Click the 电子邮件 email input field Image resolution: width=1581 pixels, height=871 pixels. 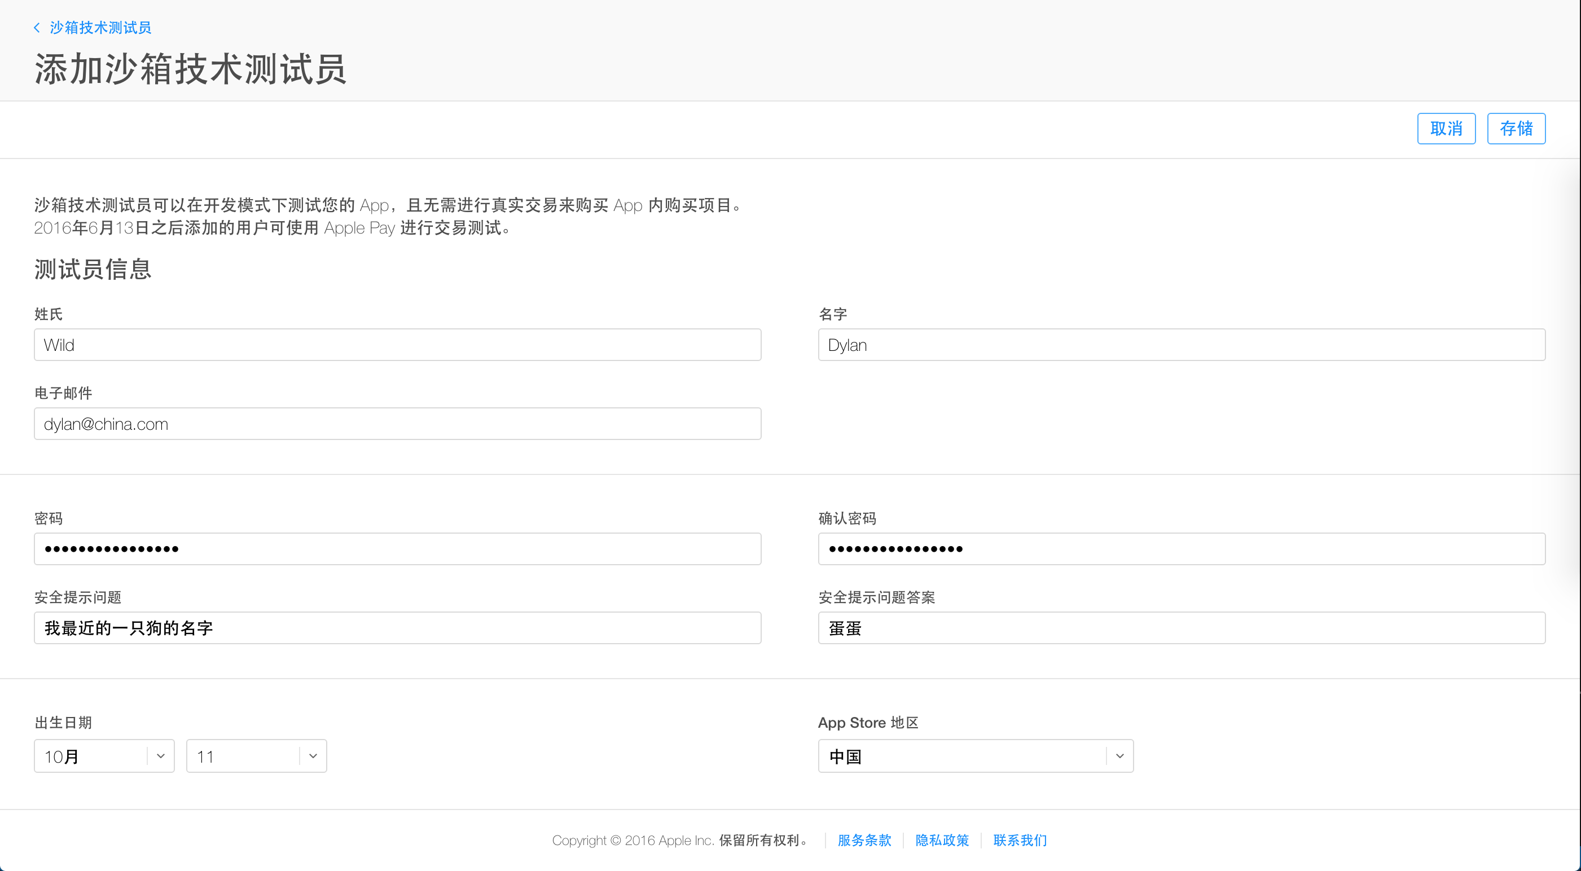(397, 424)
